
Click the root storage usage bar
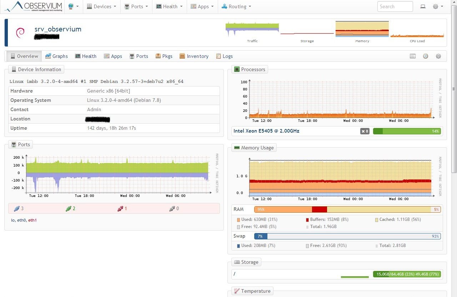pos(407,274)
